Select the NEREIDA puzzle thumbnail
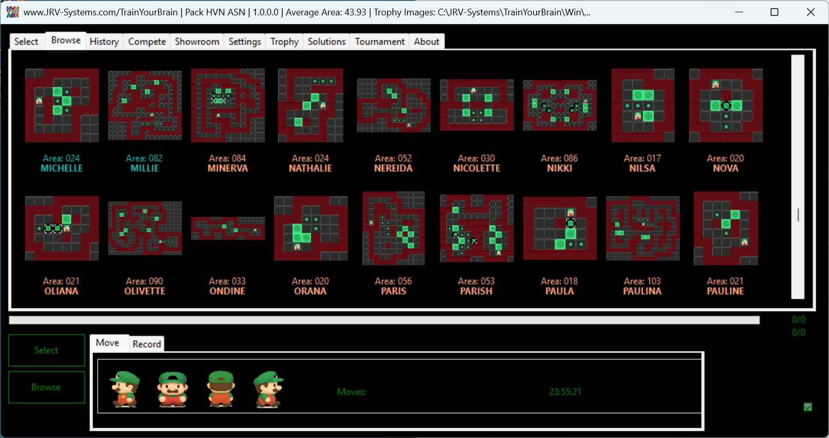 394,105
